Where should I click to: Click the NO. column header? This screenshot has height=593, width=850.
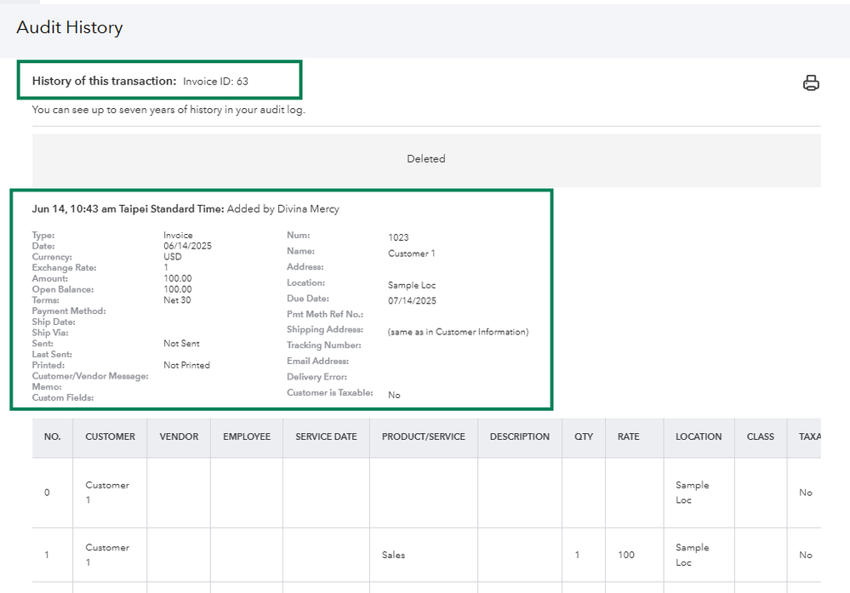[x=53, y=436]
